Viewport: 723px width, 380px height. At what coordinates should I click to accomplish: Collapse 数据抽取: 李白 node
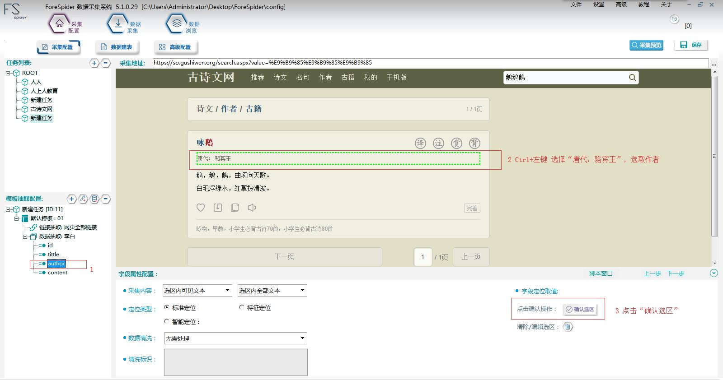25,236
